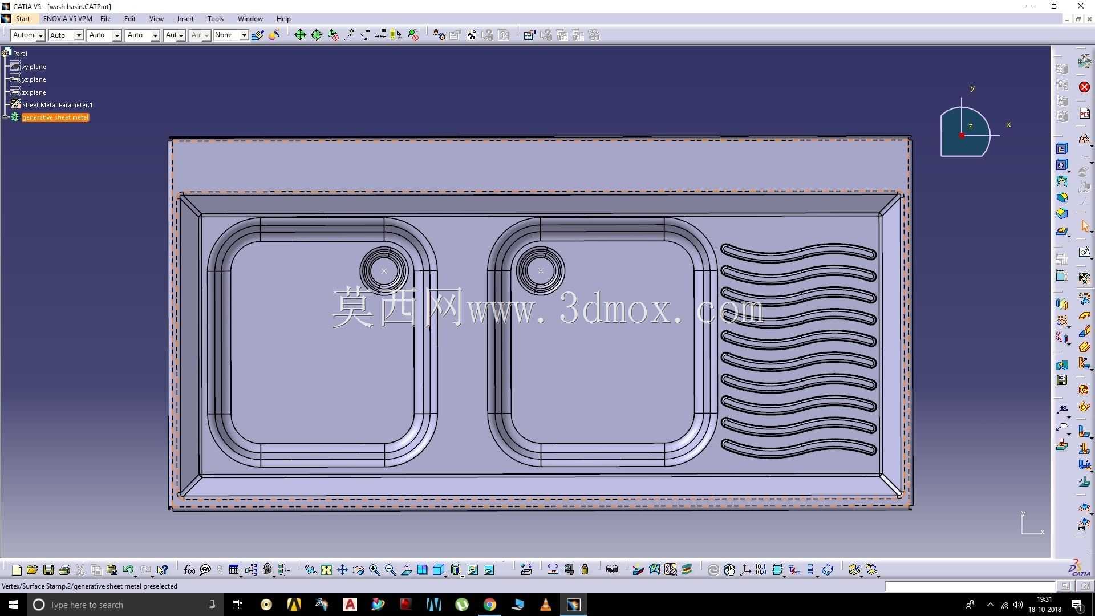Open the Tools menu
The image size is (1095, 616).
(x=215, y=19)
